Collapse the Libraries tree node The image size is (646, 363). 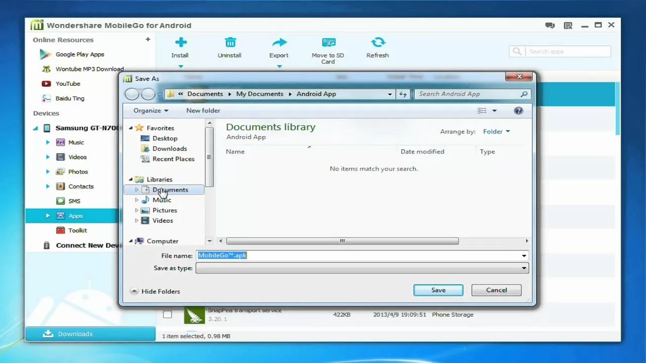click(x=131, y=179)
